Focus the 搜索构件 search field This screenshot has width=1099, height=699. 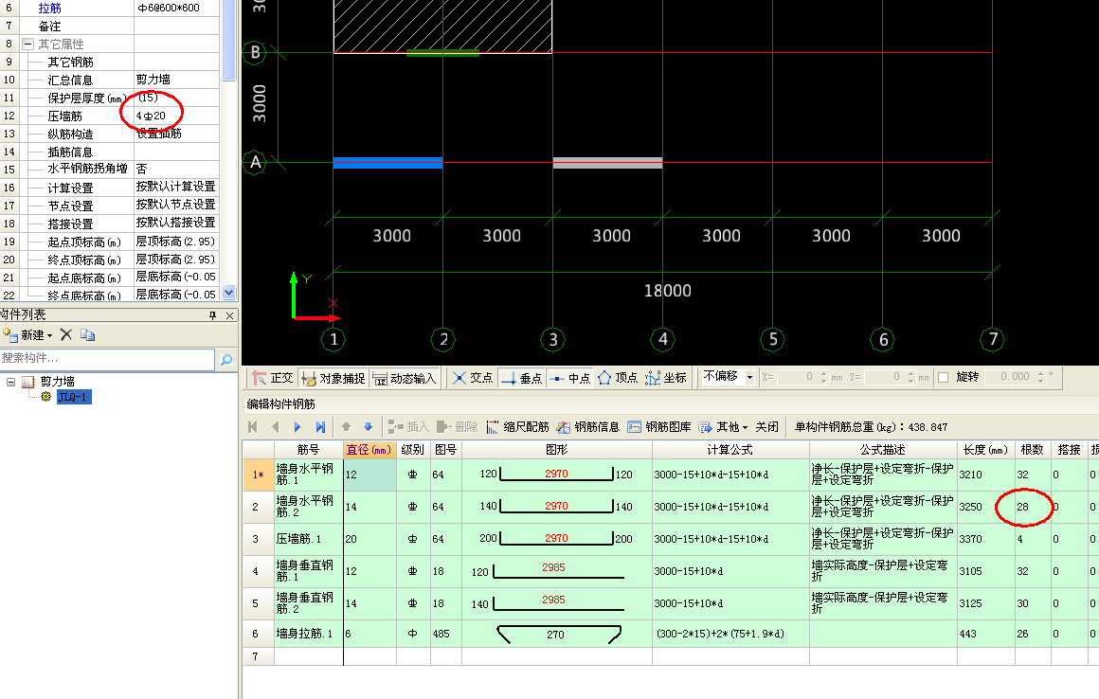107,359
